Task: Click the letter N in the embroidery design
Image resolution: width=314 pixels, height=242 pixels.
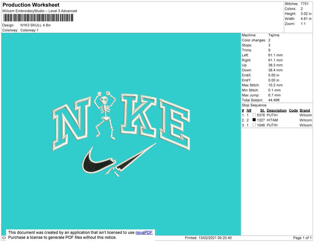Action: [x=72, y=125]
